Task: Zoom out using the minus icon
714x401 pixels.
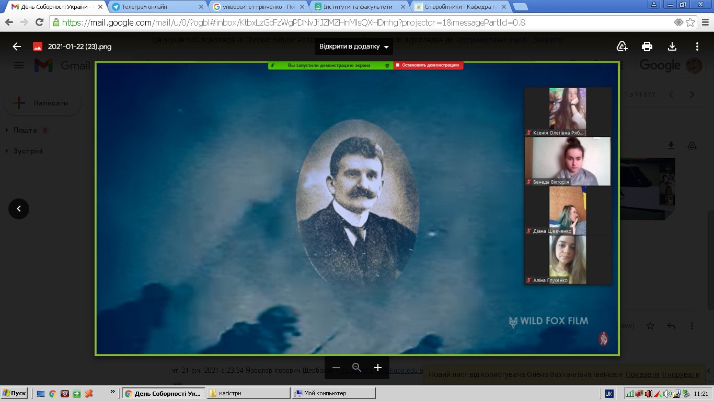Action: pyautogui.click(x=336, y=368)
